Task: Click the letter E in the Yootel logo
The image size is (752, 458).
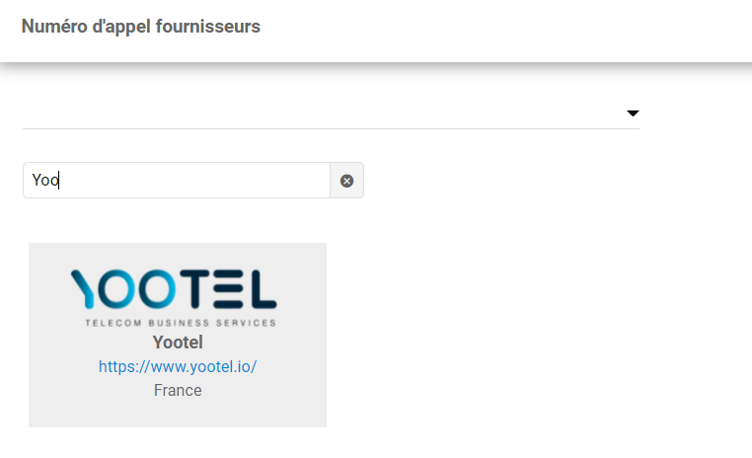Action: 229,287
